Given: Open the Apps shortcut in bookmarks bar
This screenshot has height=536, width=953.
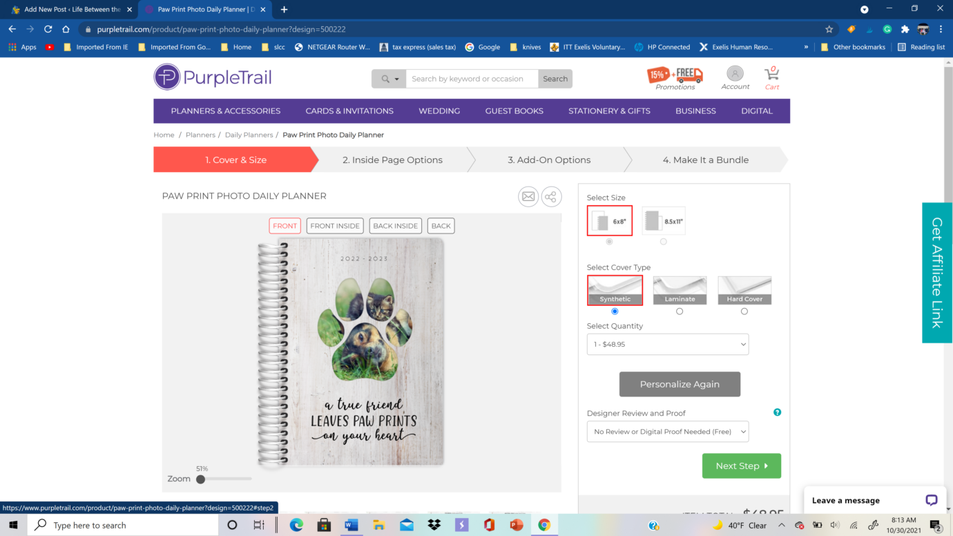Looking at the screenshot, I should click(22, 47).
